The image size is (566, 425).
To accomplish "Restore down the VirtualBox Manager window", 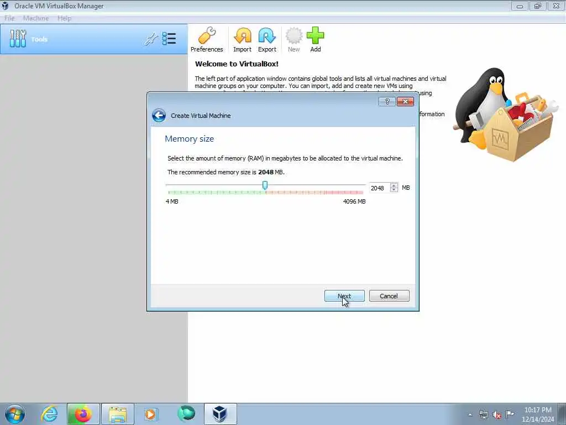I will pyautogui.click(x=538, y=6).
